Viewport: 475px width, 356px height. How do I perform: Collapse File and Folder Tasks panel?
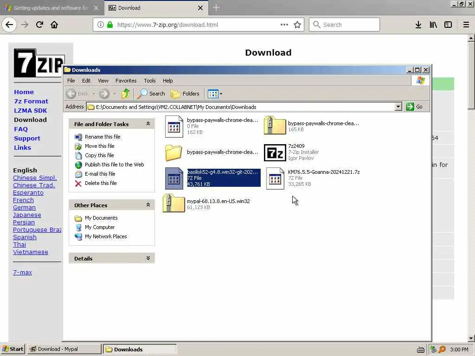[148, 123]
